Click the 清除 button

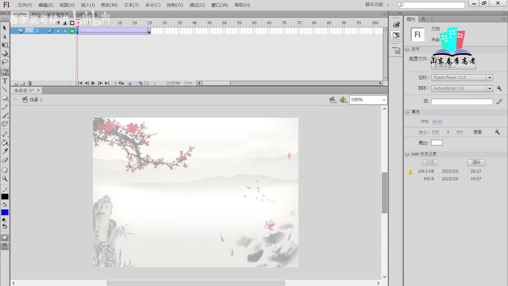click(476, 162)
